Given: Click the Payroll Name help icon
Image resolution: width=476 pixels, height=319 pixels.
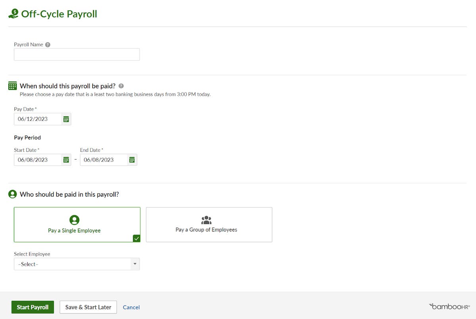Looking at the screenshot, I should tap(47, 44).
